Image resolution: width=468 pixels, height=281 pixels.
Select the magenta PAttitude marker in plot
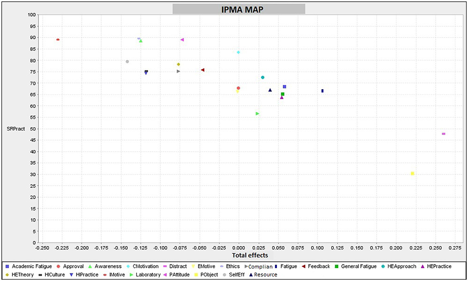182,40
